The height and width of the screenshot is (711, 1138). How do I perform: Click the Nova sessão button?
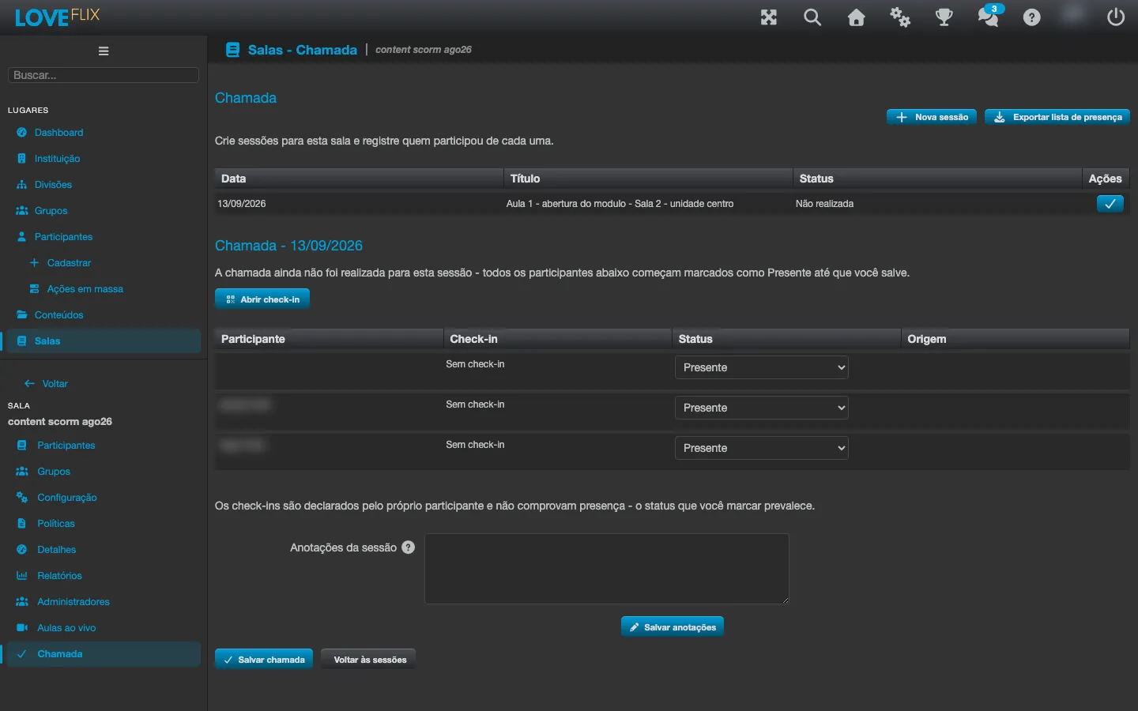[x=932, y=117]
